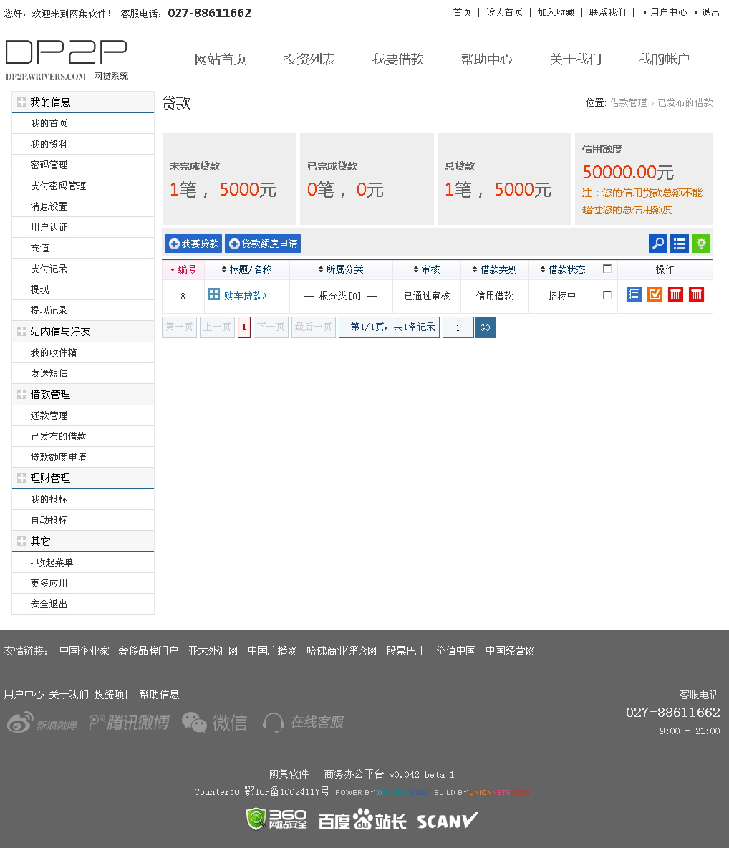This screenshot has height=848, width=729.
Task: Click the blue list view icon
Action: pyautogui.click(x=679, y=244)
